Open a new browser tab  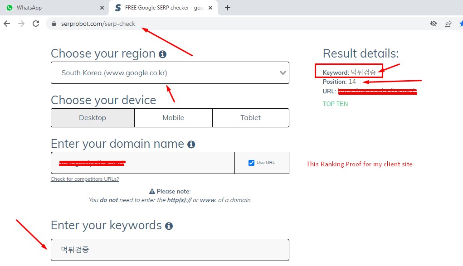tap(228, 8)
